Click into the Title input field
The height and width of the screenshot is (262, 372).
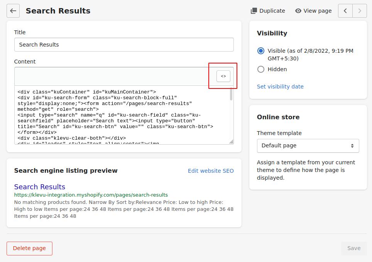click(124, 45)
